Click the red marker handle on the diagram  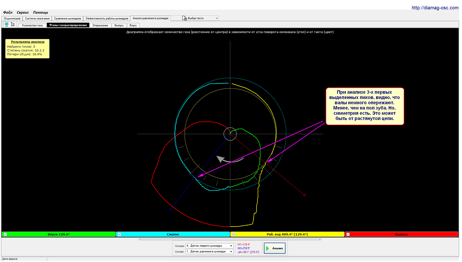tap(305, 195)
